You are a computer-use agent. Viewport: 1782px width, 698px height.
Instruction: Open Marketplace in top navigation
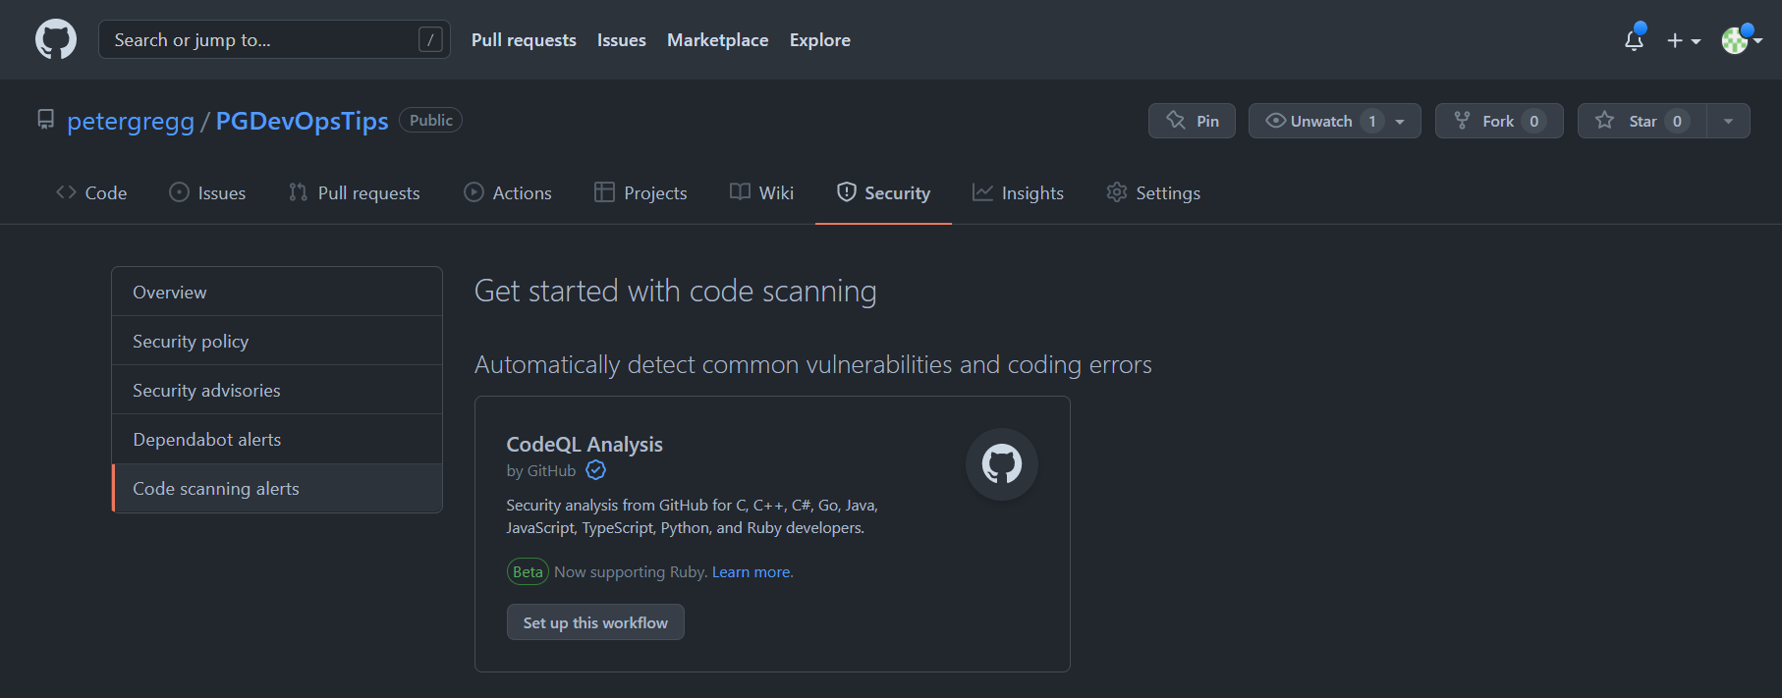click(x=718, y=40)
